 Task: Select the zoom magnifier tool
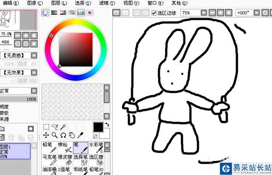click(55, 135)
